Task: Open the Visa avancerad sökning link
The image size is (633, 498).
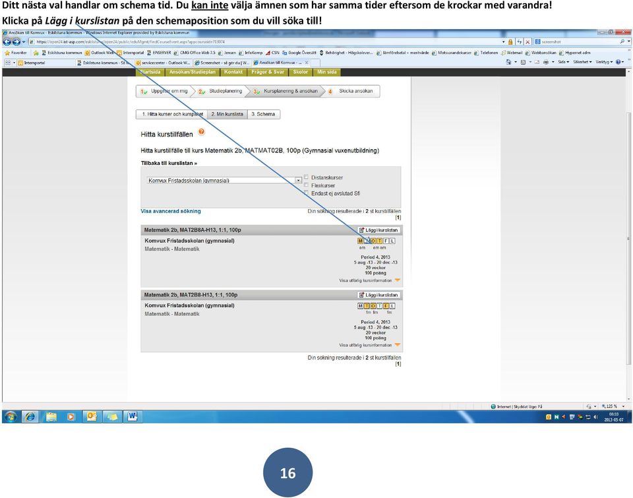Action: tap(170, 211)
